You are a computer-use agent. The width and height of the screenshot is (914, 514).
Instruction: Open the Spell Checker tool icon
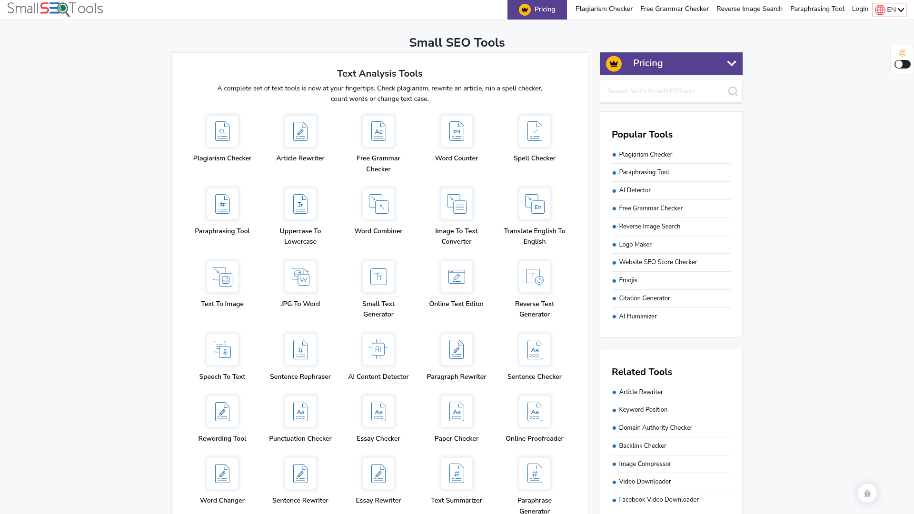click(x=535, y=131)
